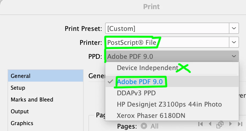Choose HP Designjet Z3100ps 44in Photo

[169, 104]
